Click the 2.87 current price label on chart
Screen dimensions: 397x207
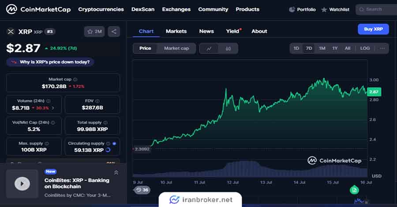(374, 92)
